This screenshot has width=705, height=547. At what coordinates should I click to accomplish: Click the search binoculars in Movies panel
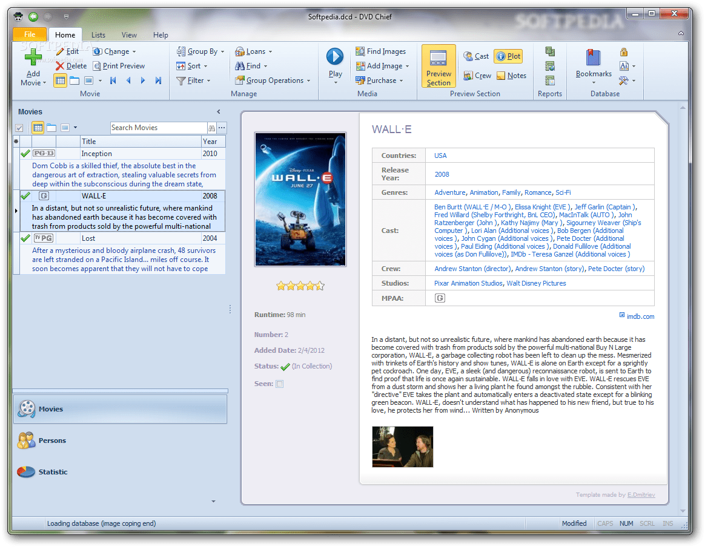[x=212, y=128]
